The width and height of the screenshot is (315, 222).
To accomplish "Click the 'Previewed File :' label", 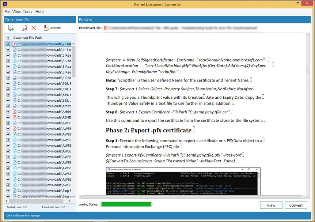I will tap(91, 28).
